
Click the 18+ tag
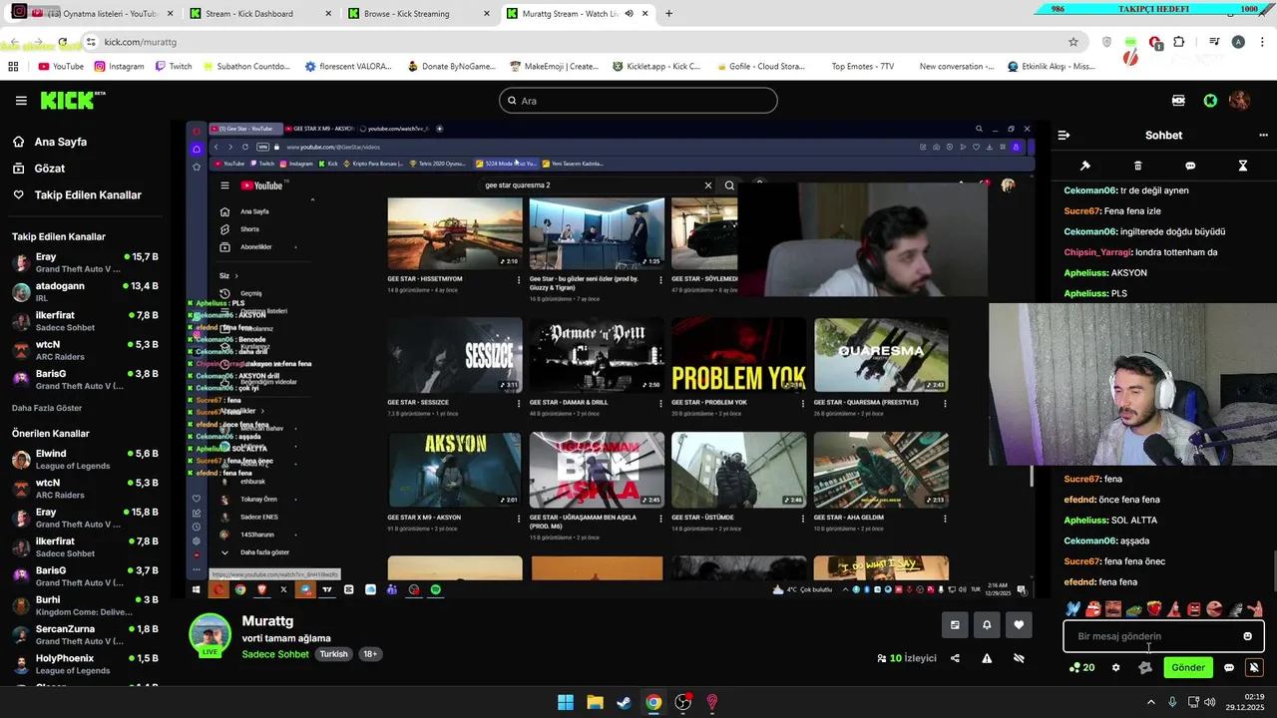370,654
